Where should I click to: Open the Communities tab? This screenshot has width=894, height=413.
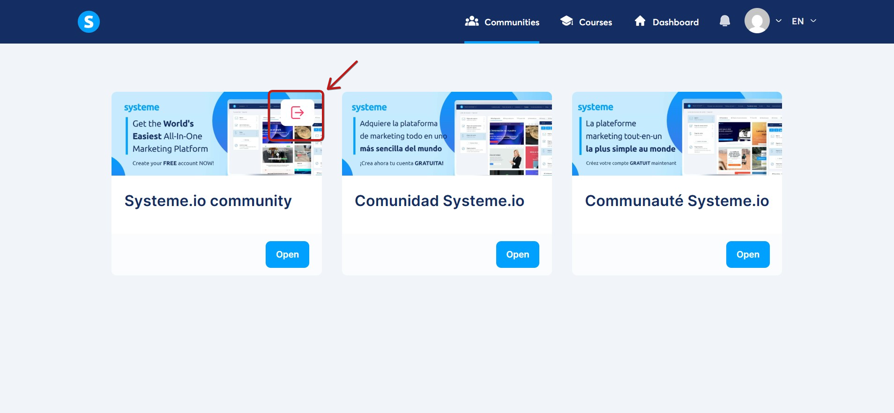point(502,22)
